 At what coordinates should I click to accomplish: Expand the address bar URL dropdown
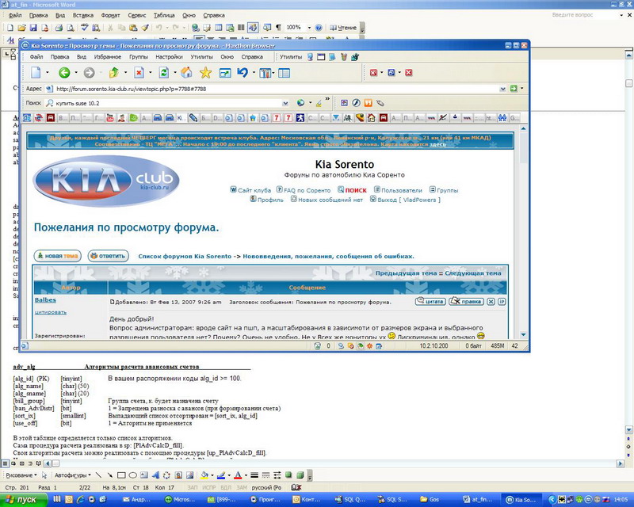point(503,88)
